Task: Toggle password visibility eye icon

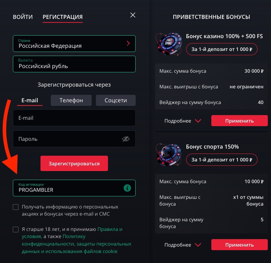Action: [126, 139]
